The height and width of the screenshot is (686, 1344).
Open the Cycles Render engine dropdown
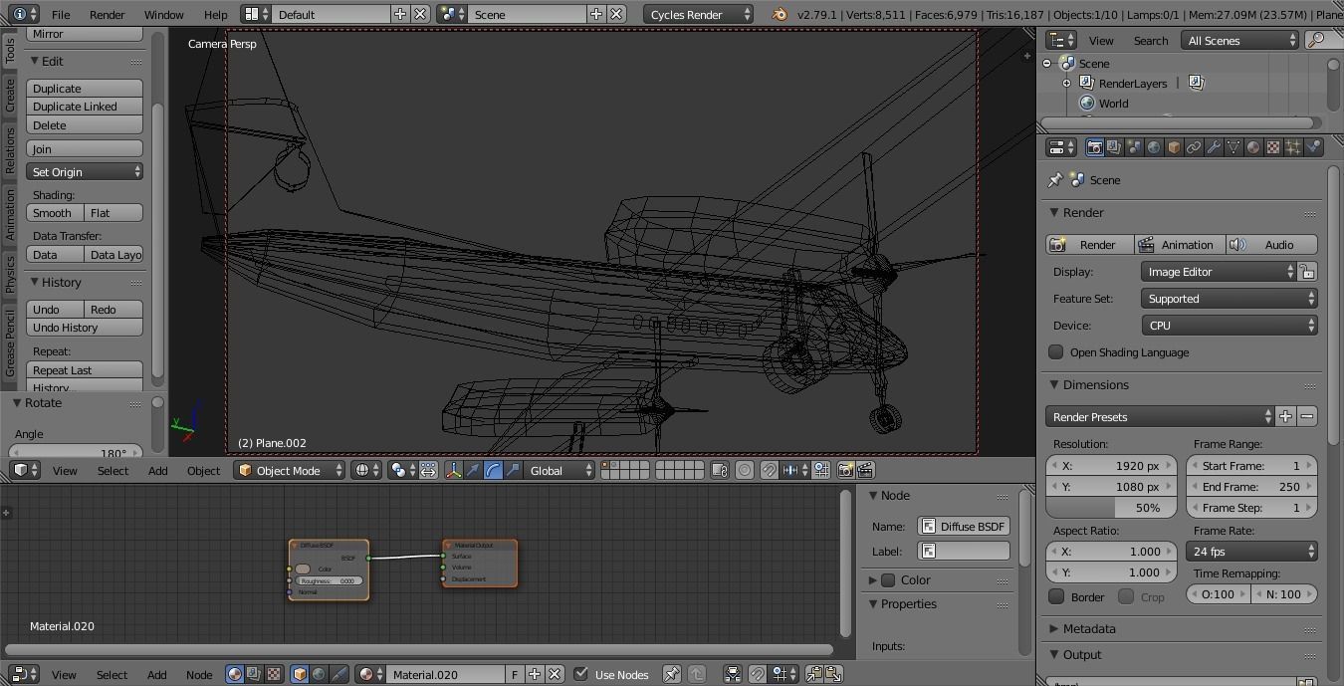pyautogui.click(x=699, y=14)
